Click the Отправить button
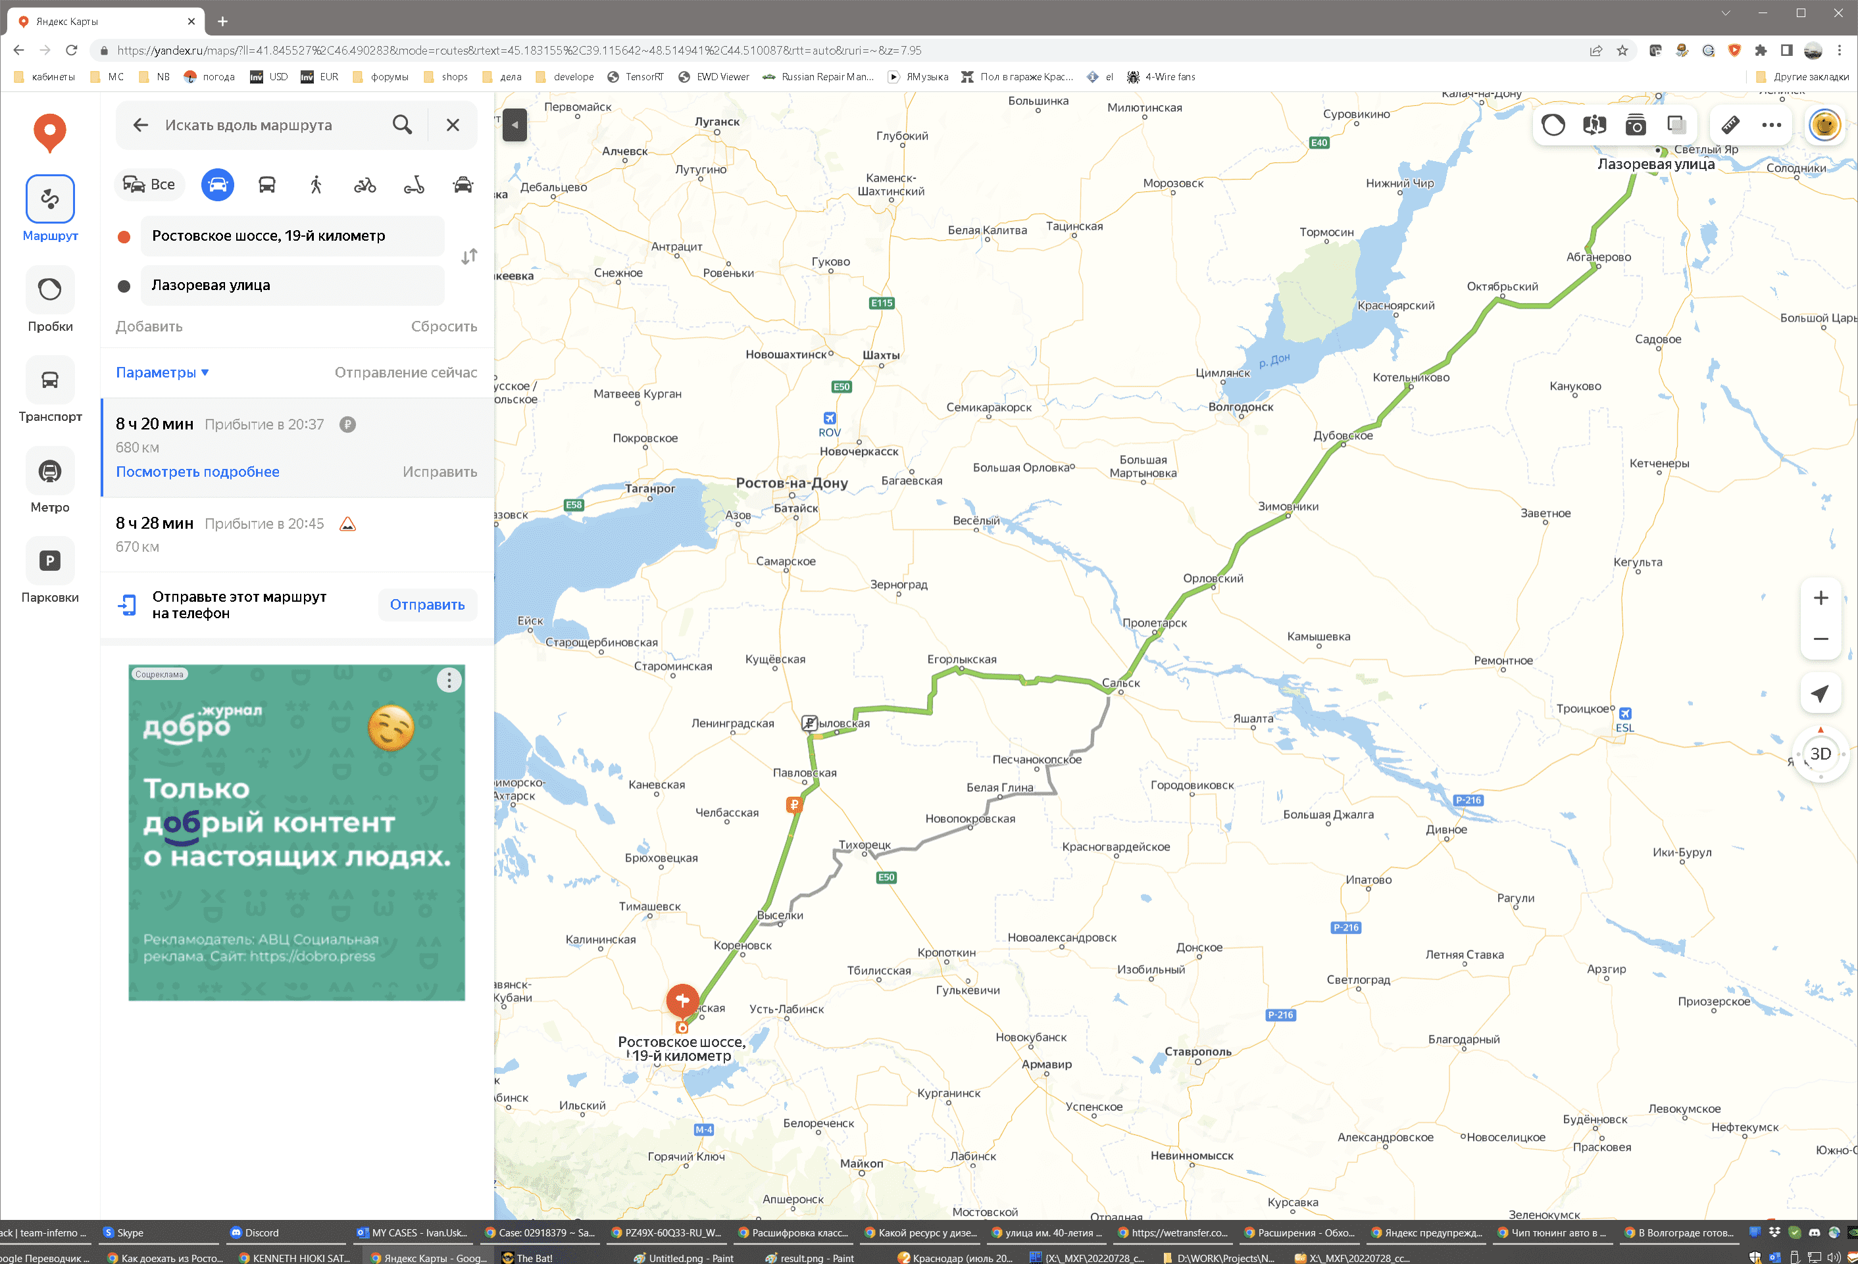Screen dimensions: 1858x1264 pos(427,605)
